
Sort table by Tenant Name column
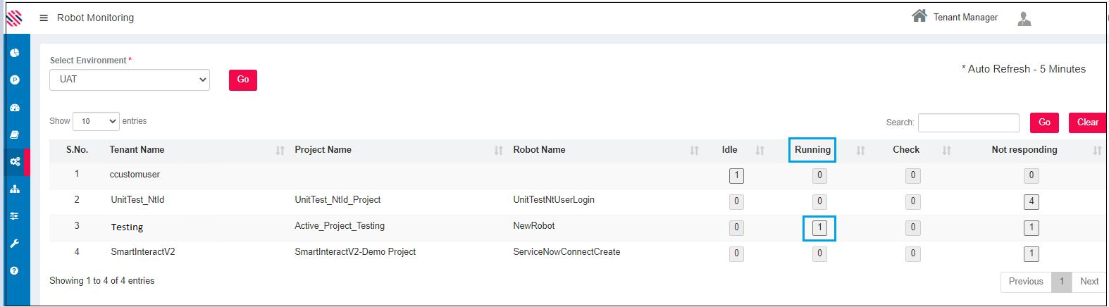[x=137, y=150]
